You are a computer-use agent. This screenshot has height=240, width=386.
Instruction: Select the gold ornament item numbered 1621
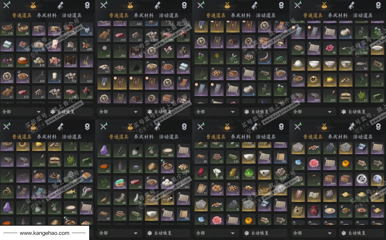86,61
